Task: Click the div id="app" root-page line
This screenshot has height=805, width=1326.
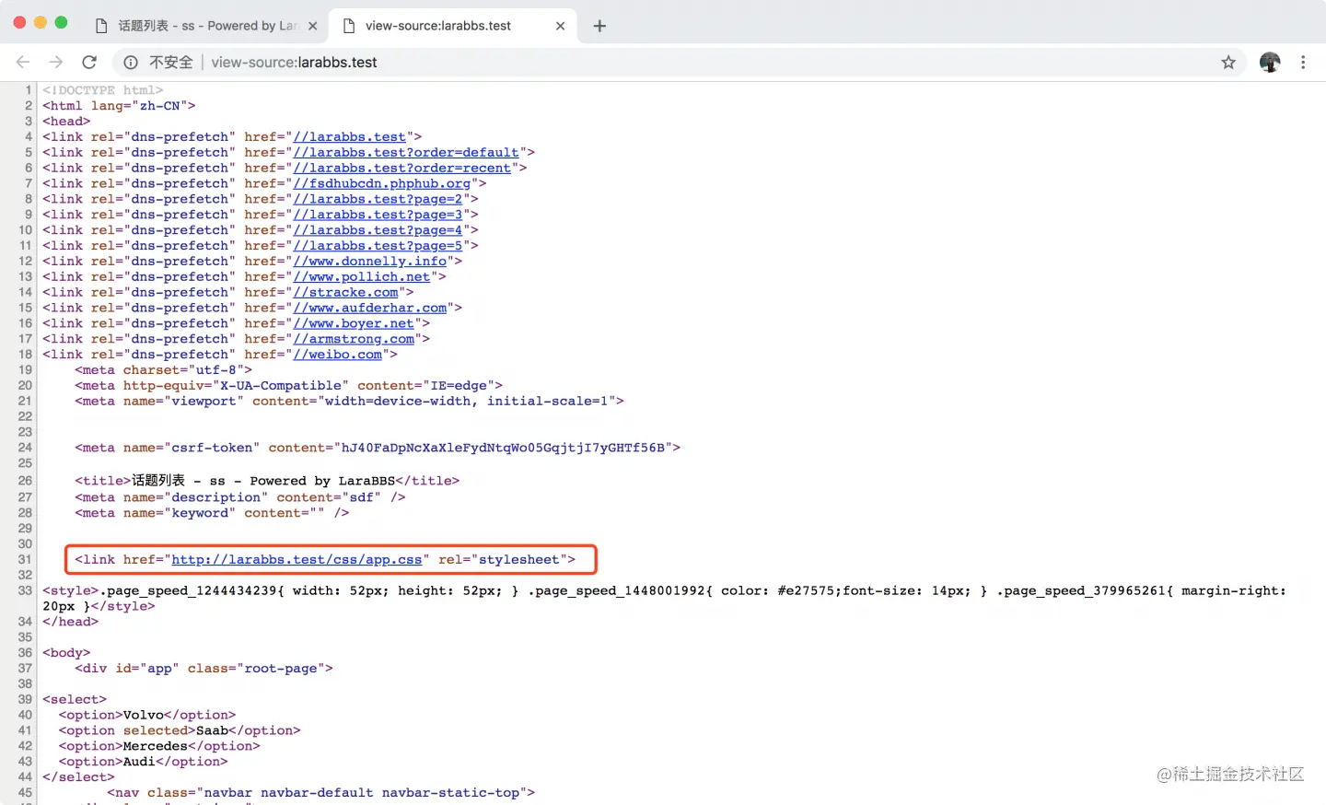Action: 204,669
